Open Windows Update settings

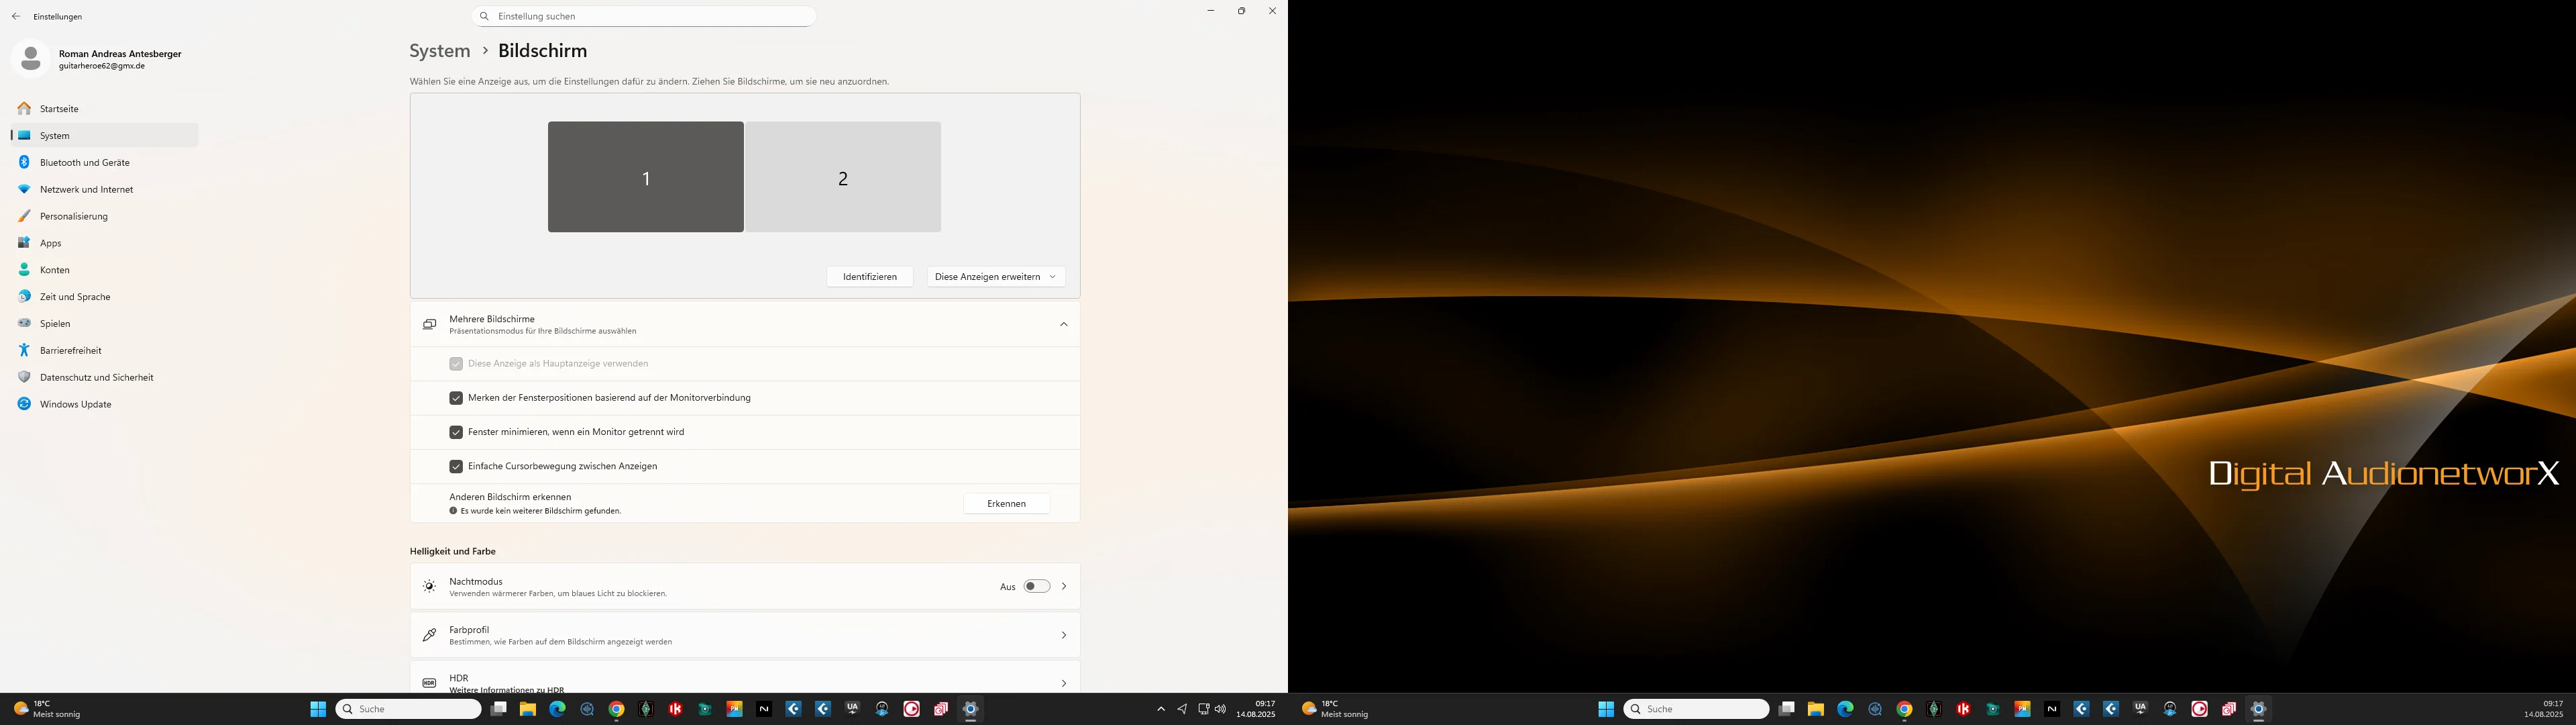pyautogui.click(x=104, y=405)
